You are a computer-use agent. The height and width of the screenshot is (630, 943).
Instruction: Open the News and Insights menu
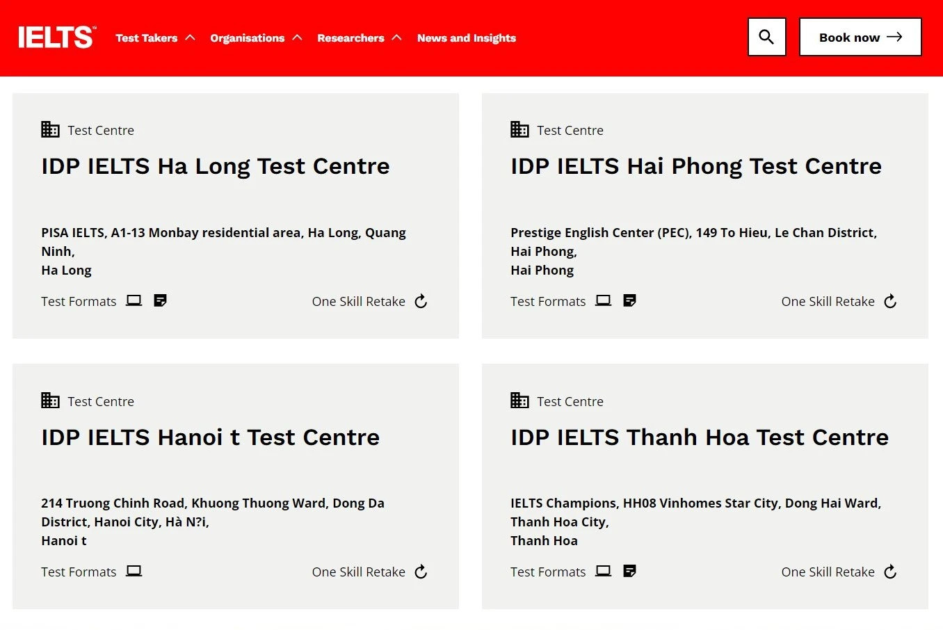(x=466, y=38)
